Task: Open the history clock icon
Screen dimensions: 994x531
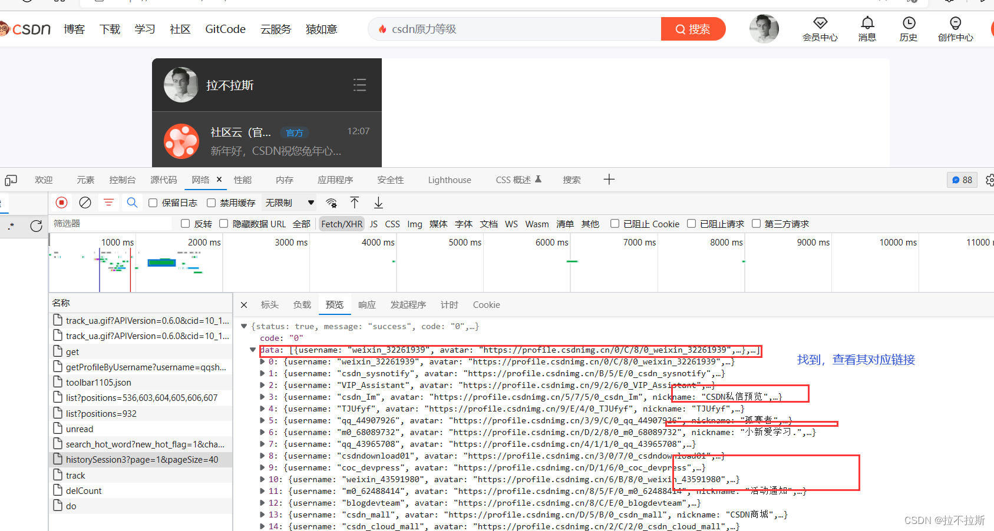Action: point(909,24)
